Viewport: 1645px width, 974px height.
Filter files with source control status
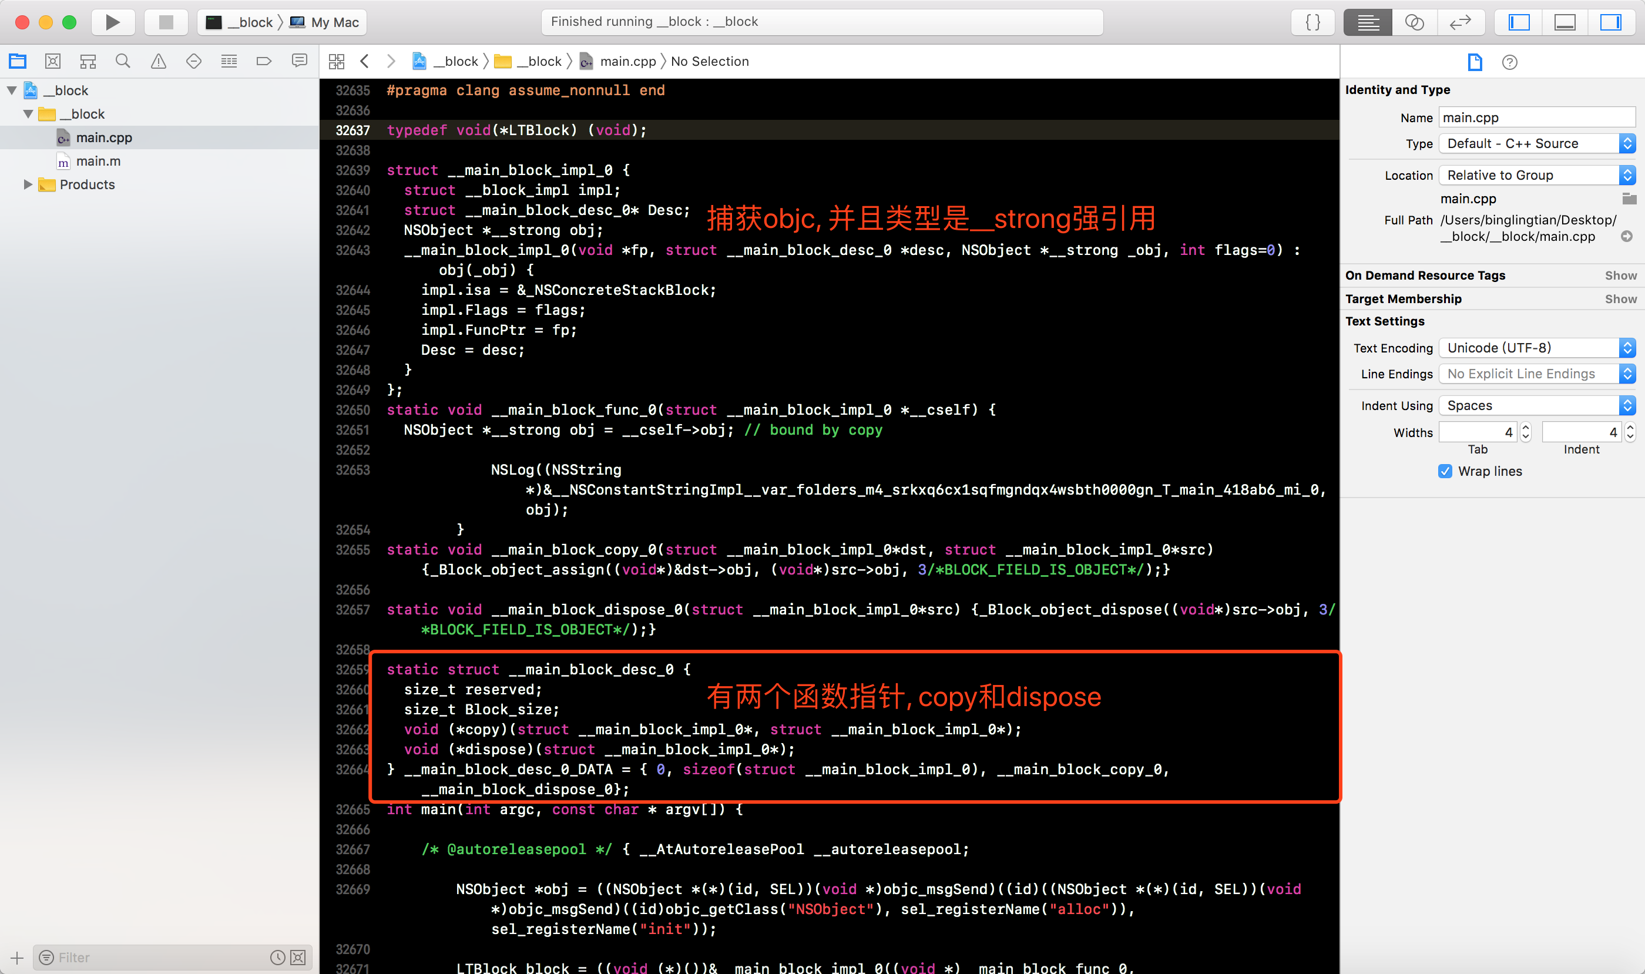pos(298,958)
